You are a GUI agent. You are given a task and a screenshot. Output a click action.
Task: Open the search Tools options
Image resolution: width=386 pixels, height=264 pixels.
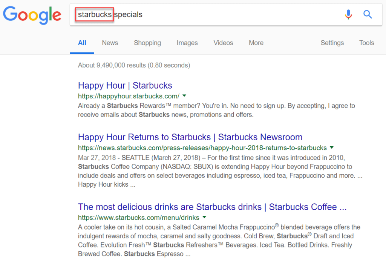(x=366, y=43)
